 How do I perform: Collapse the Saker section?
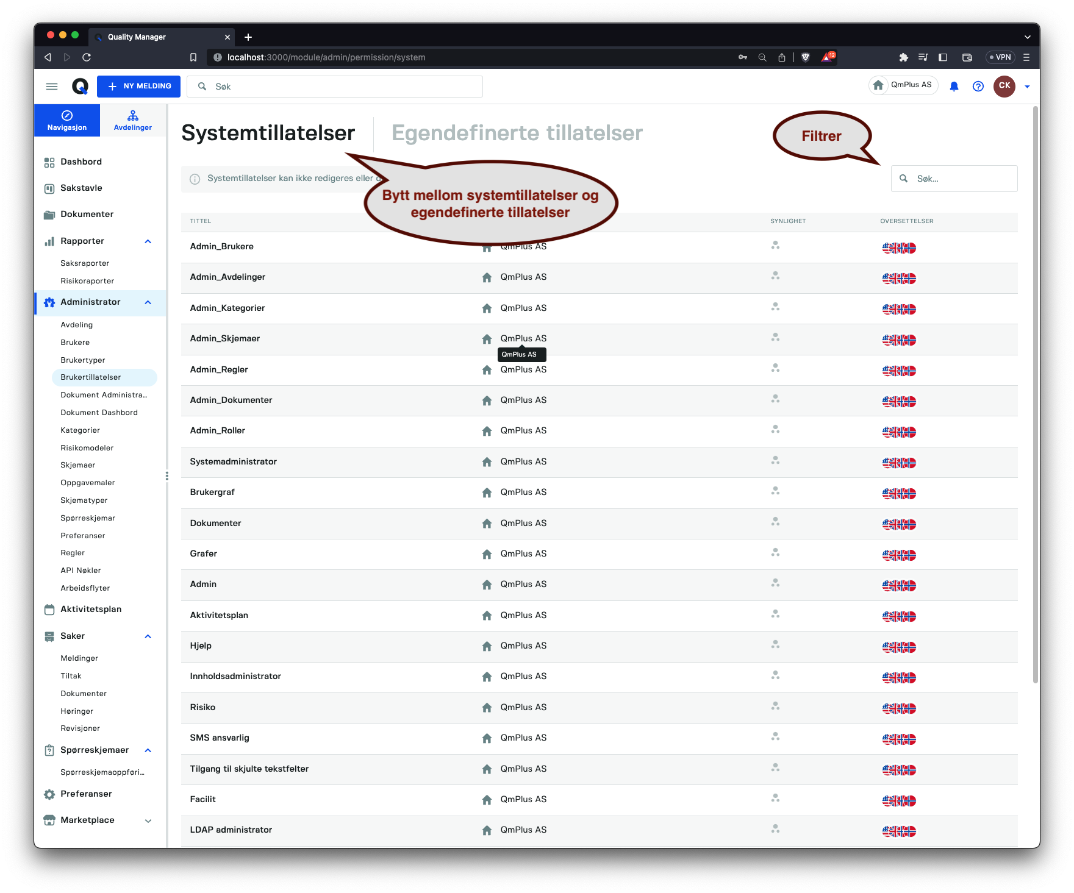point(148,636)
